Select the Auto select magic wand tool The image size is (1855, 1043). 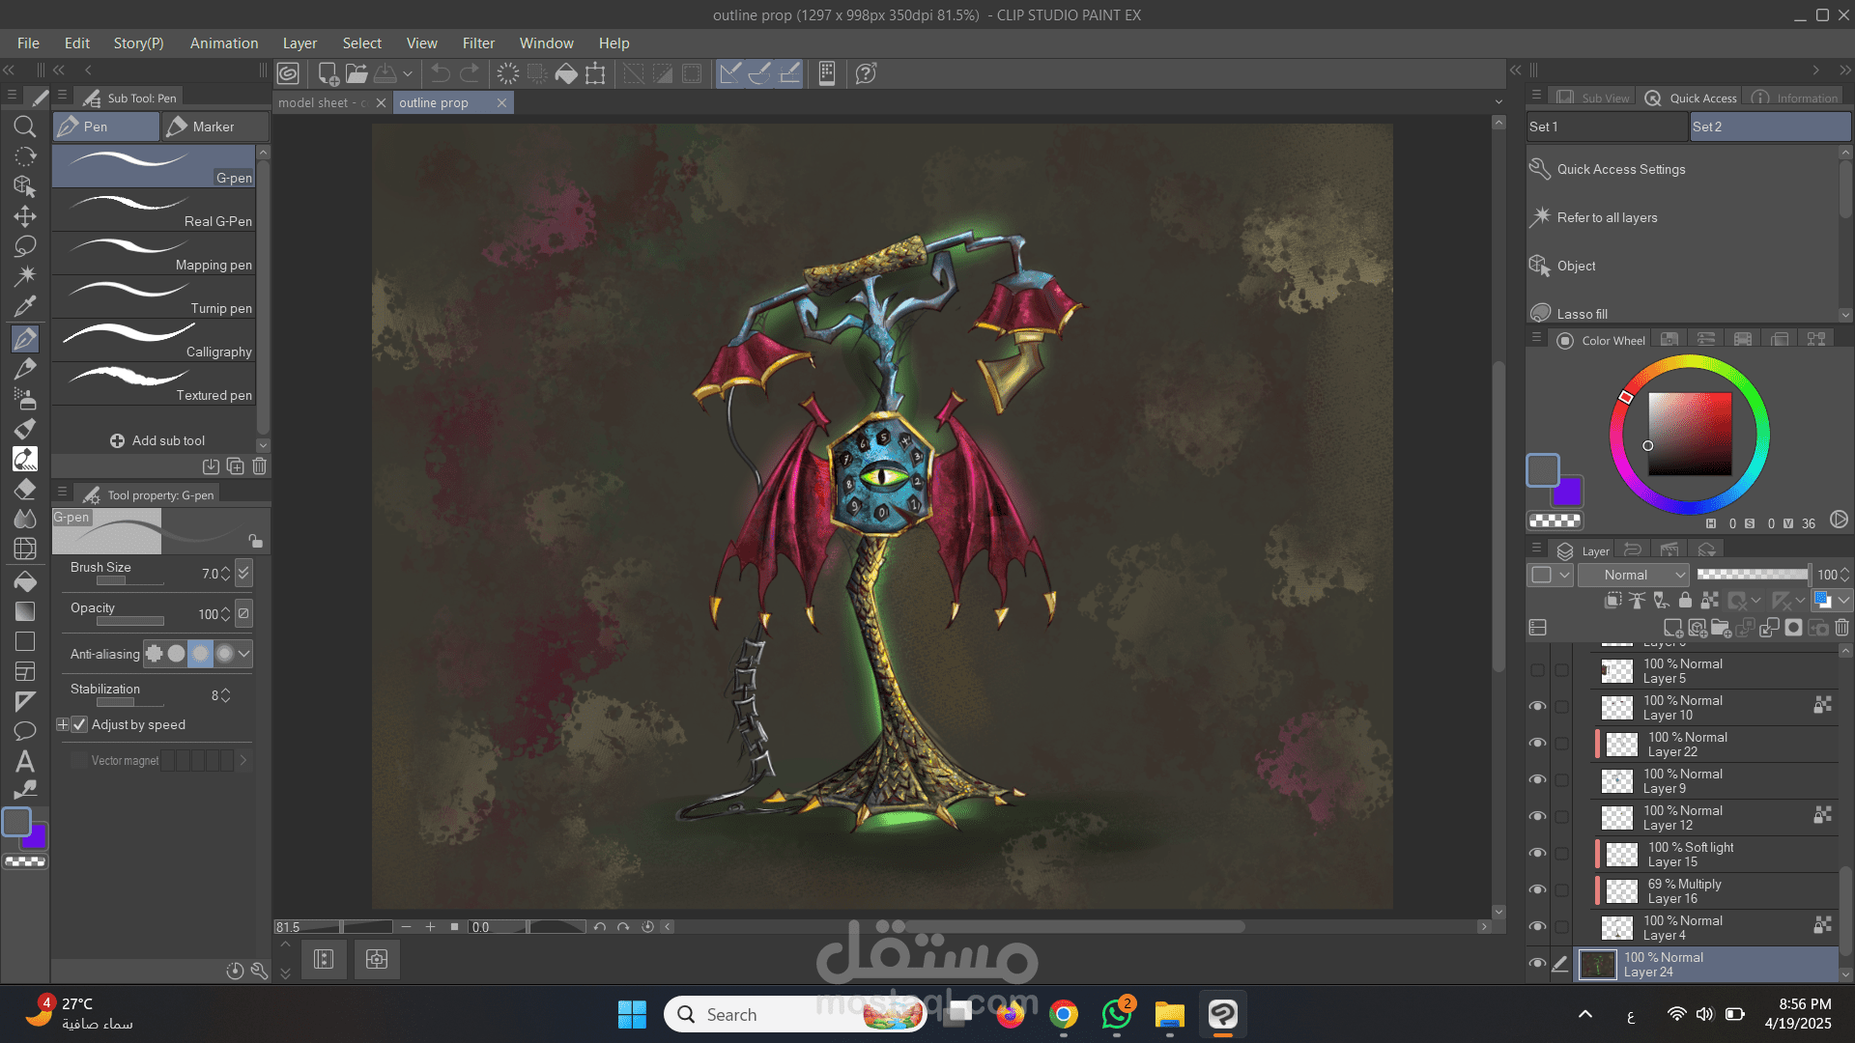[x=25, y=276]
